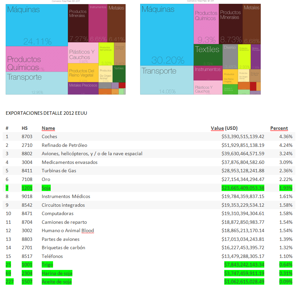Click the Plásticos Y Cauchos 5.93% block
This screenshot has height=288, width=300.
[x=83, y=53]
